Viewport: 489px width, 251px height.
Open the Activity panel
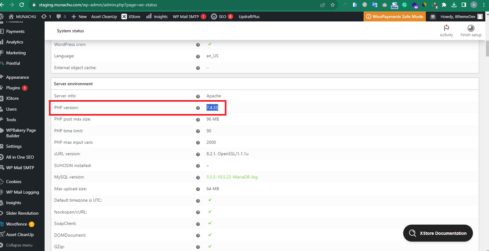pyautogui.click(x=446, y=31)
